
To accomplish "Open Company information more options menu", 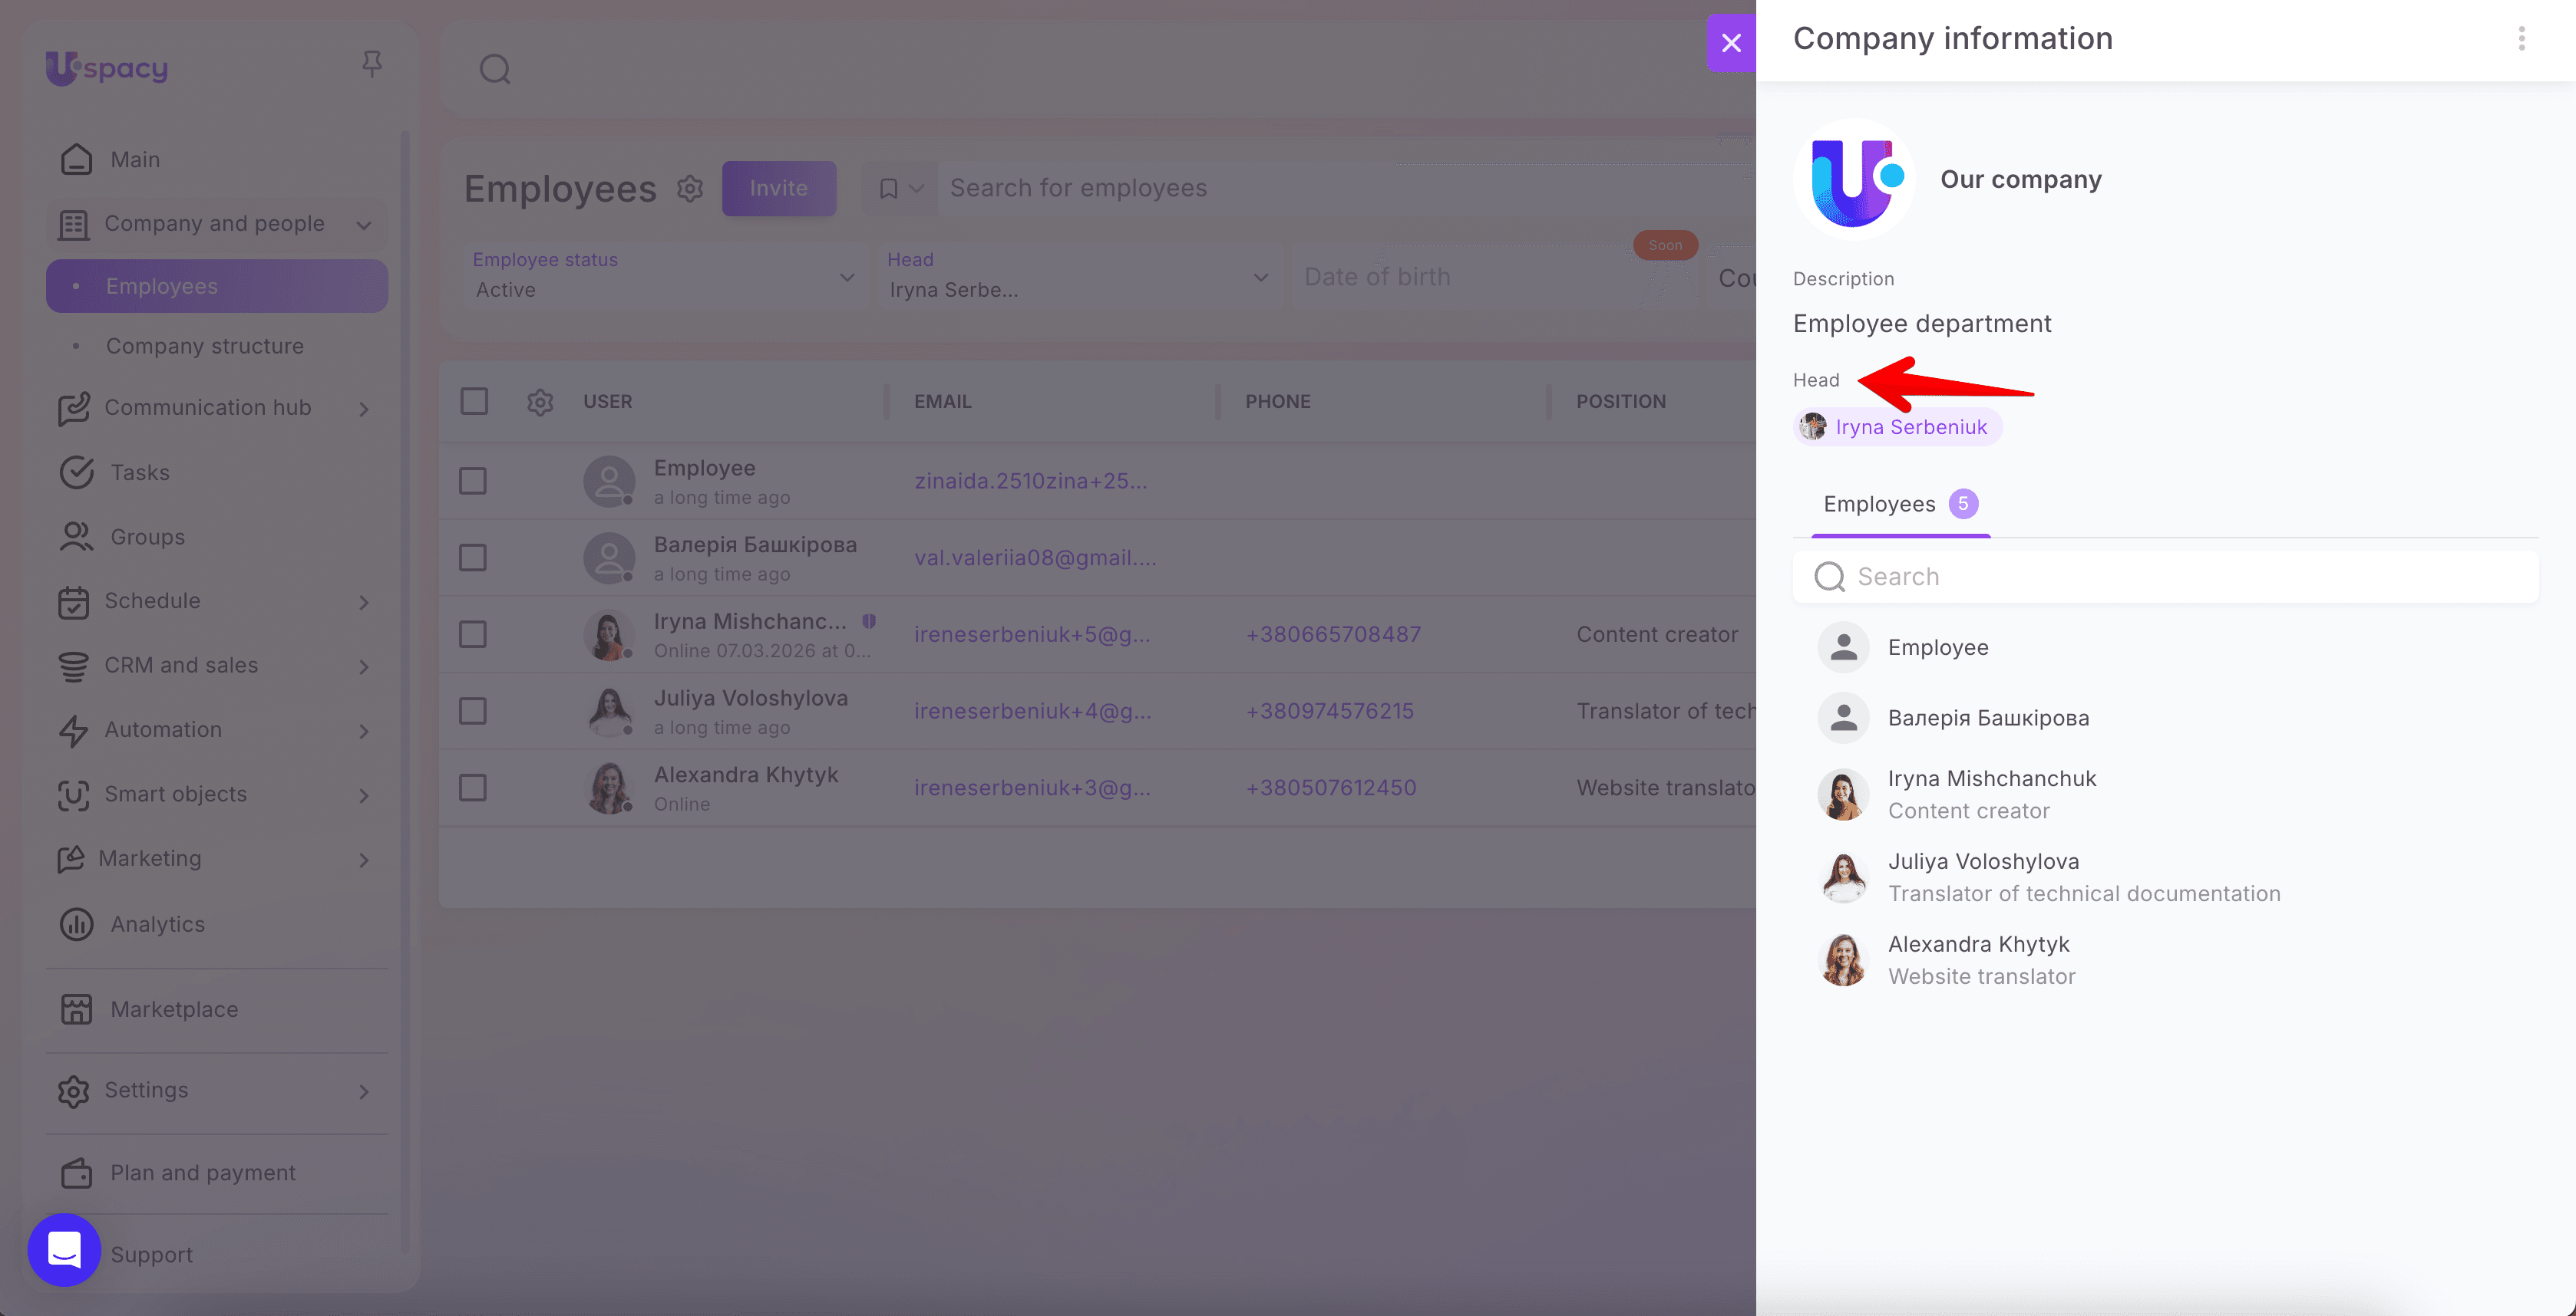I will pos(2521,39).
